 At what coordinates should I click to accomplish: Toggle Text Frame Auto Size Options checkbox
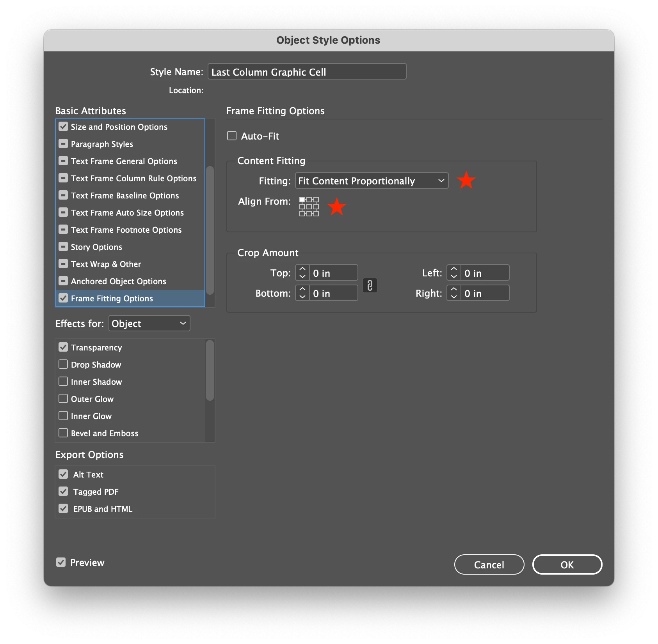pos(63,212)
